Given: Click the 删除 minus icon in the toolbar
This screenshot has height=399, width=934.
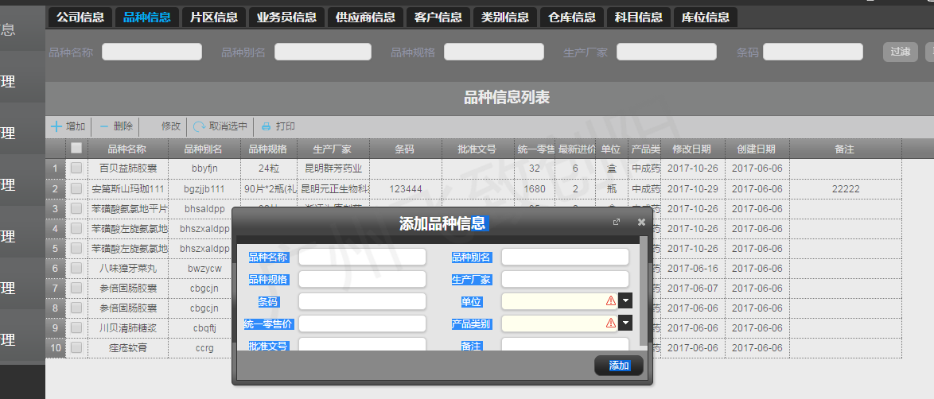Looking at the screenshot, I should tap(104, 126).
